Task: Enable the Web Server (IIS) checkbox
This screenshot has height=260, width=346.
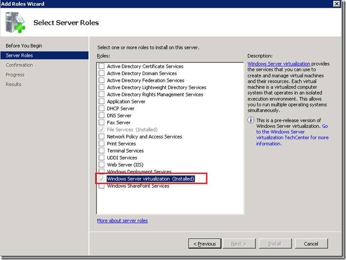Action: point(102,165)
